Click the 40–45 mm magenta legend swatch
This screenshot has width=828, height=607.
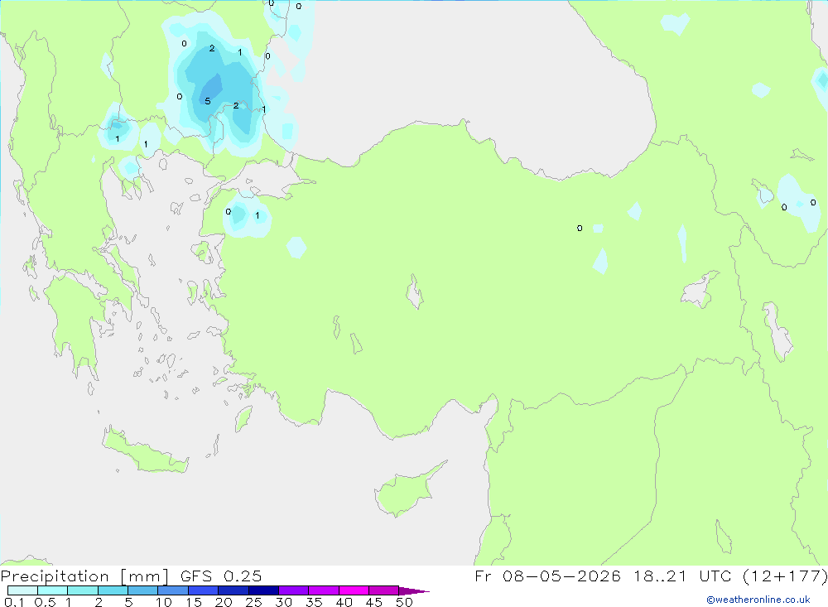point(354,590)
